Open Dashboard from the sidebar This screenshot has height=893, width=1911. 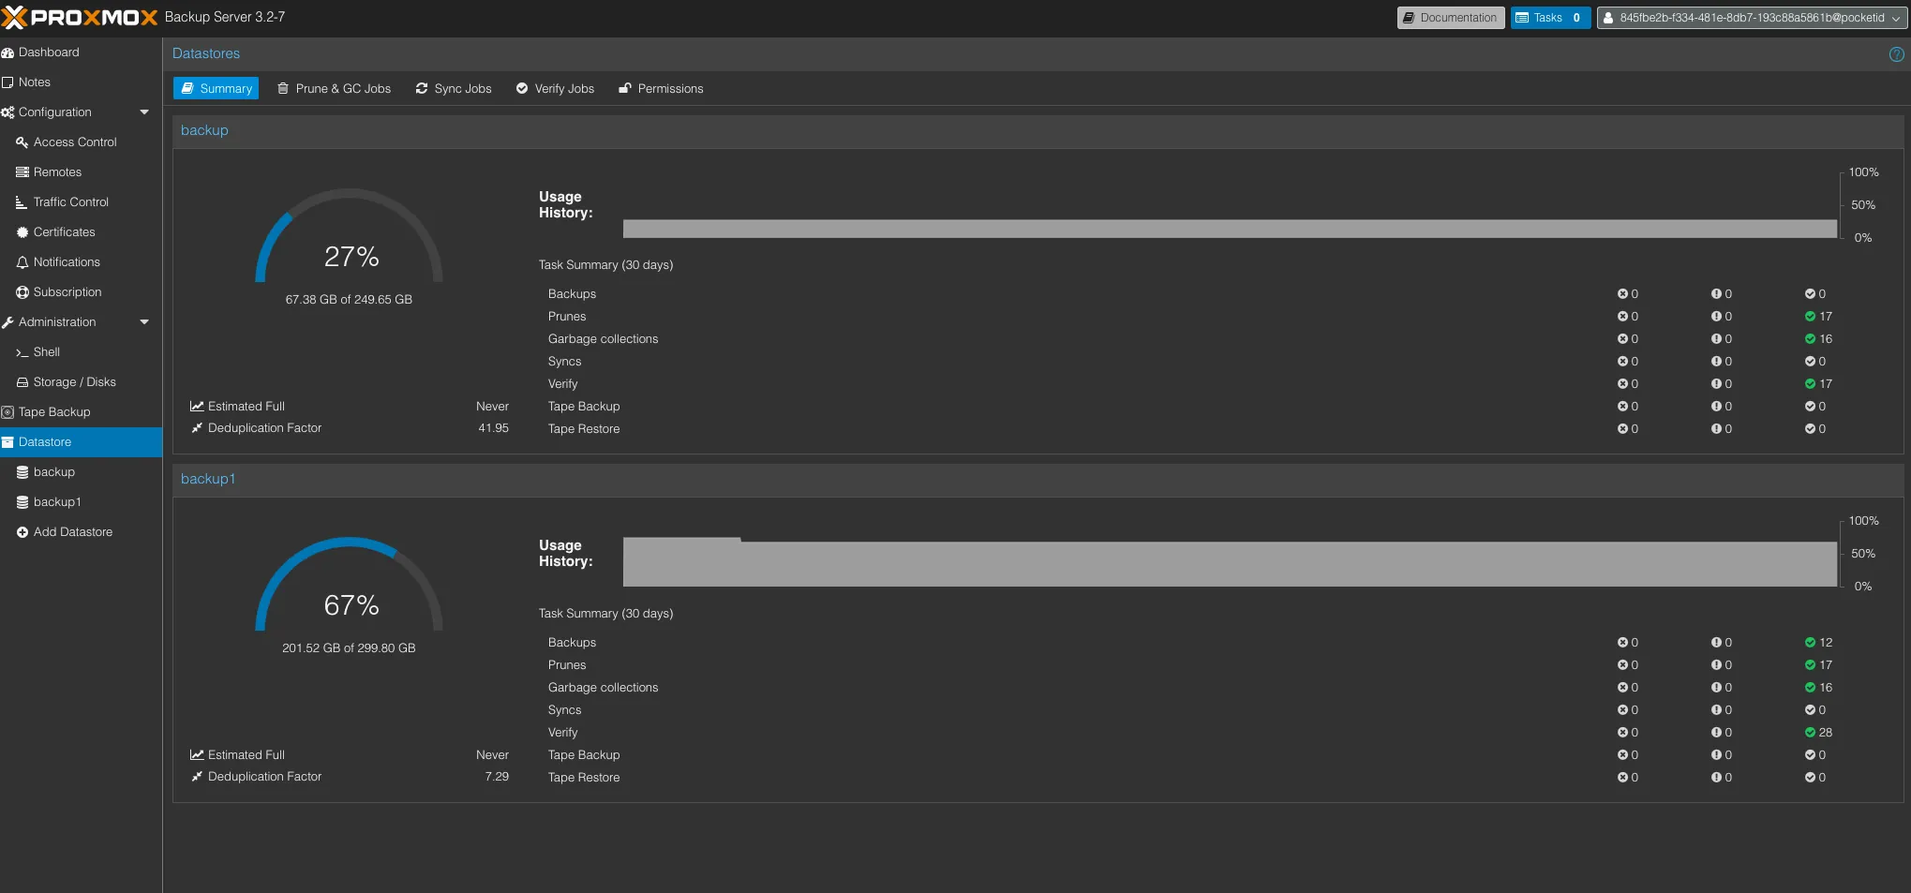(x=49, y=52)
